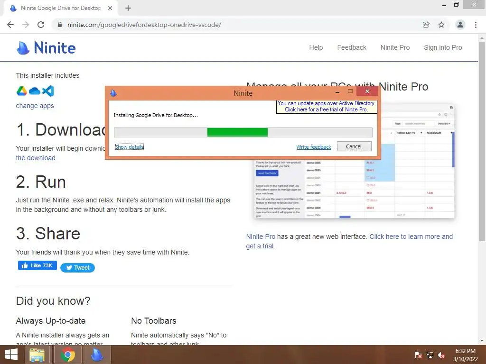
Task: Go back with the browser back arrow
Action: [x=10, y=25]
